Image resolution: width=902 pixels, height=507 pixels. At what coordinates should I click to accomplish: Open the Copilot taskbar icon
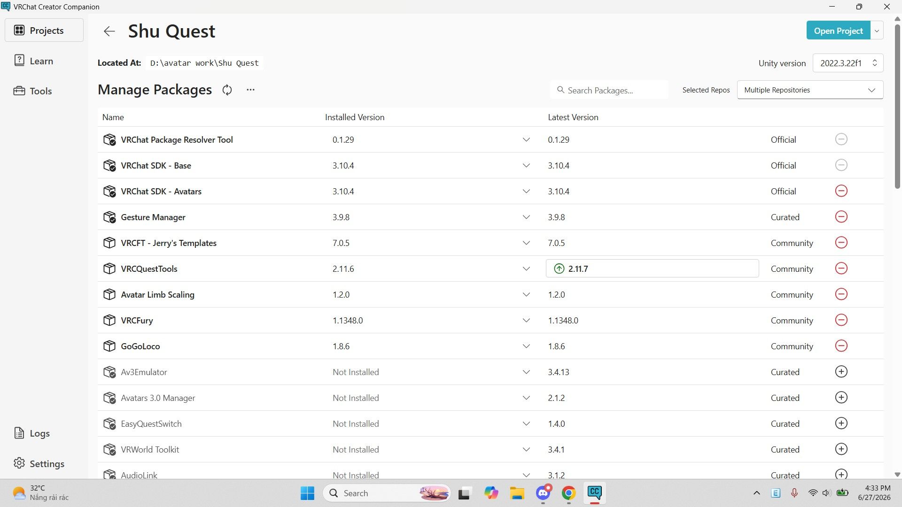click(x=491, y=493)
